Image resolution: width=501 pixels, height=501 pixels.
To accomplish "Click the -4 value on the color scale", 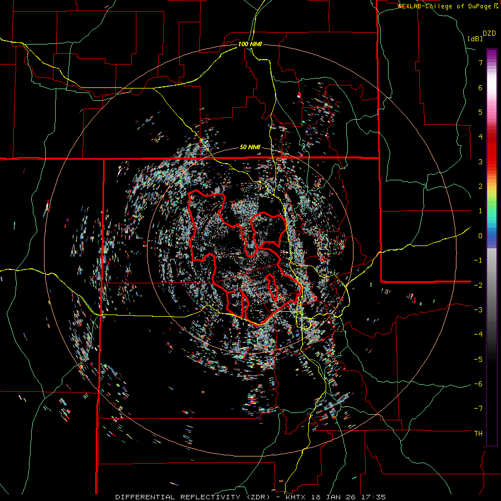I will point(478,335).
